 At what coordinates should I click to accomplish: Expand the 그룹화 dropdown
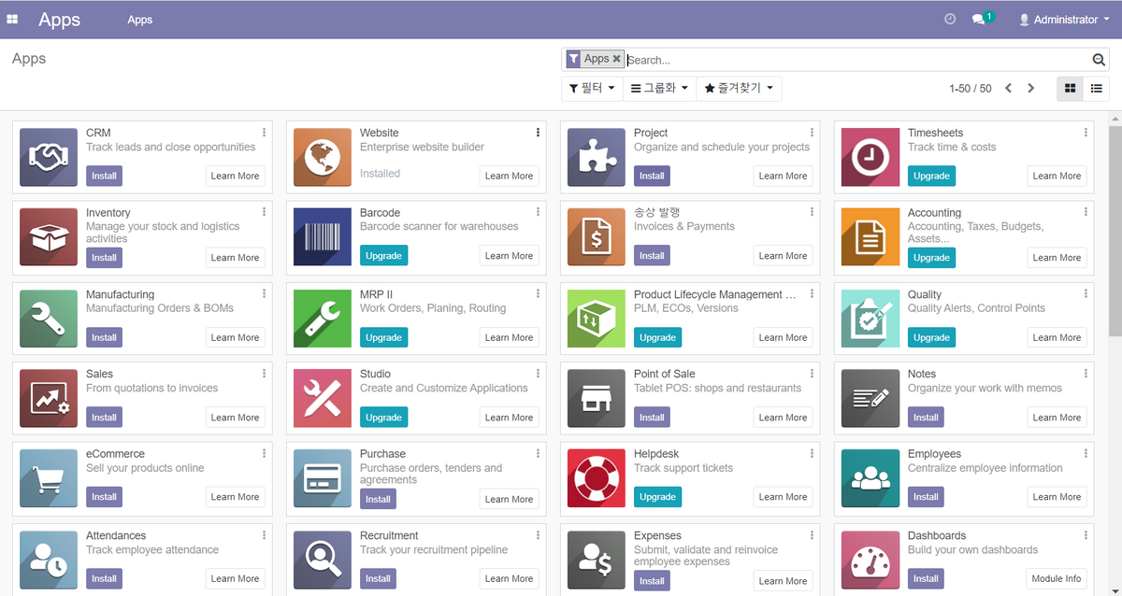(656, 88)
